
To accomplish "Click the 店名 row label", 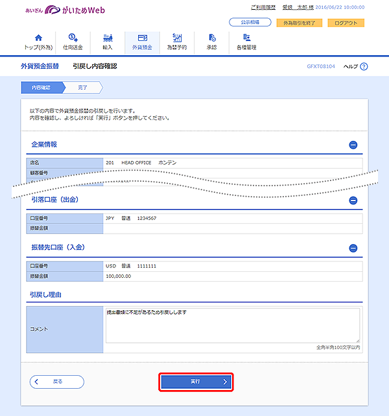I will click(x=34, y=163).
